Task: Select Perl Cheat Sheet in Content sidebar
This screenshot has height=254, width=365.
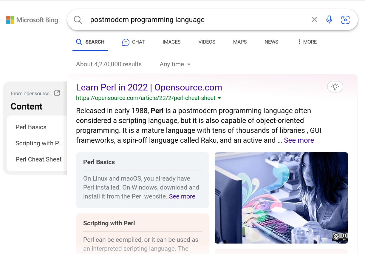Action: point(38,159)
